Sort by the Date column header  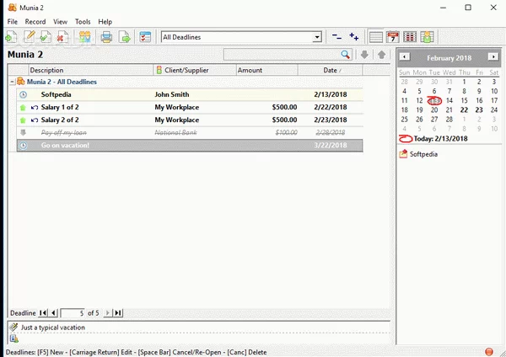pos(330,70)
